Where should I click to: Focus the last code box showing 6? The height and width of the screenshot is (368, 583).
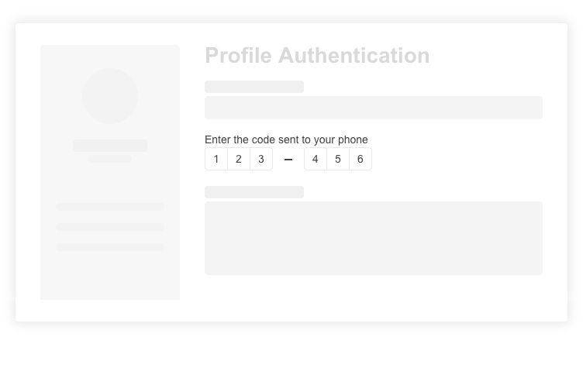tap(360, 159)
